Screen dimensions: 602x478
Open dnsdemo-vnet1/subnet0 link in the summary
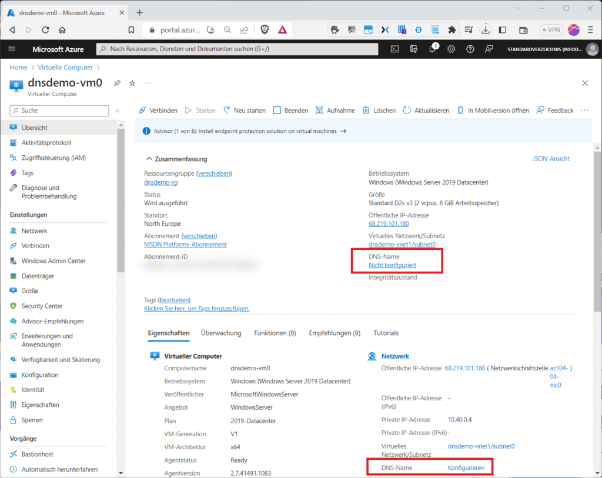[x=402, y=245]
